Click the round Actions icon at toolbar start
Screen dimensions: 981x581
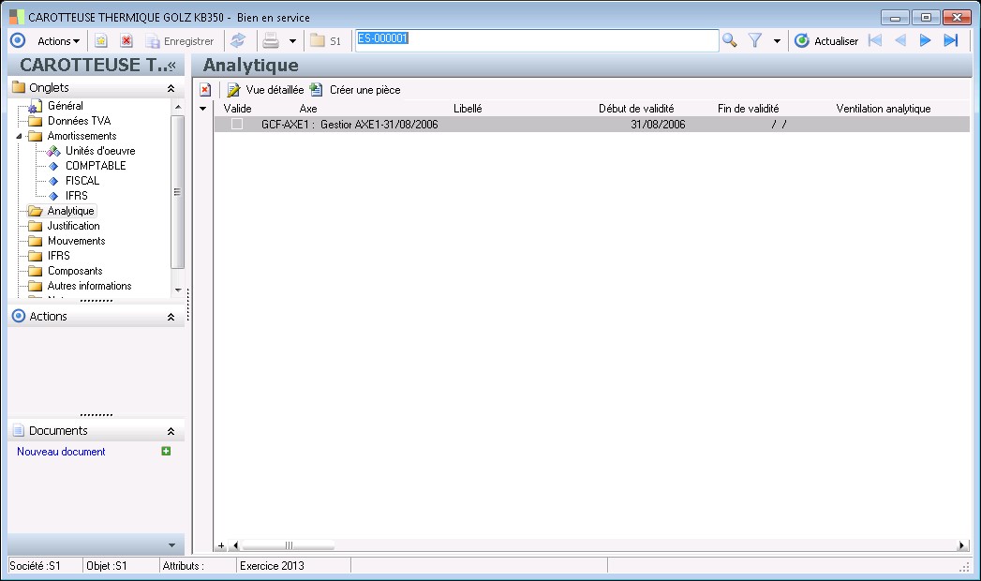coord(18,40)
